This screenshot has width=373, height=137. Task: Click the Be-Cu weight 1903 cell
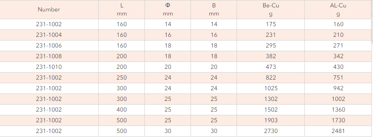(271, 120)
